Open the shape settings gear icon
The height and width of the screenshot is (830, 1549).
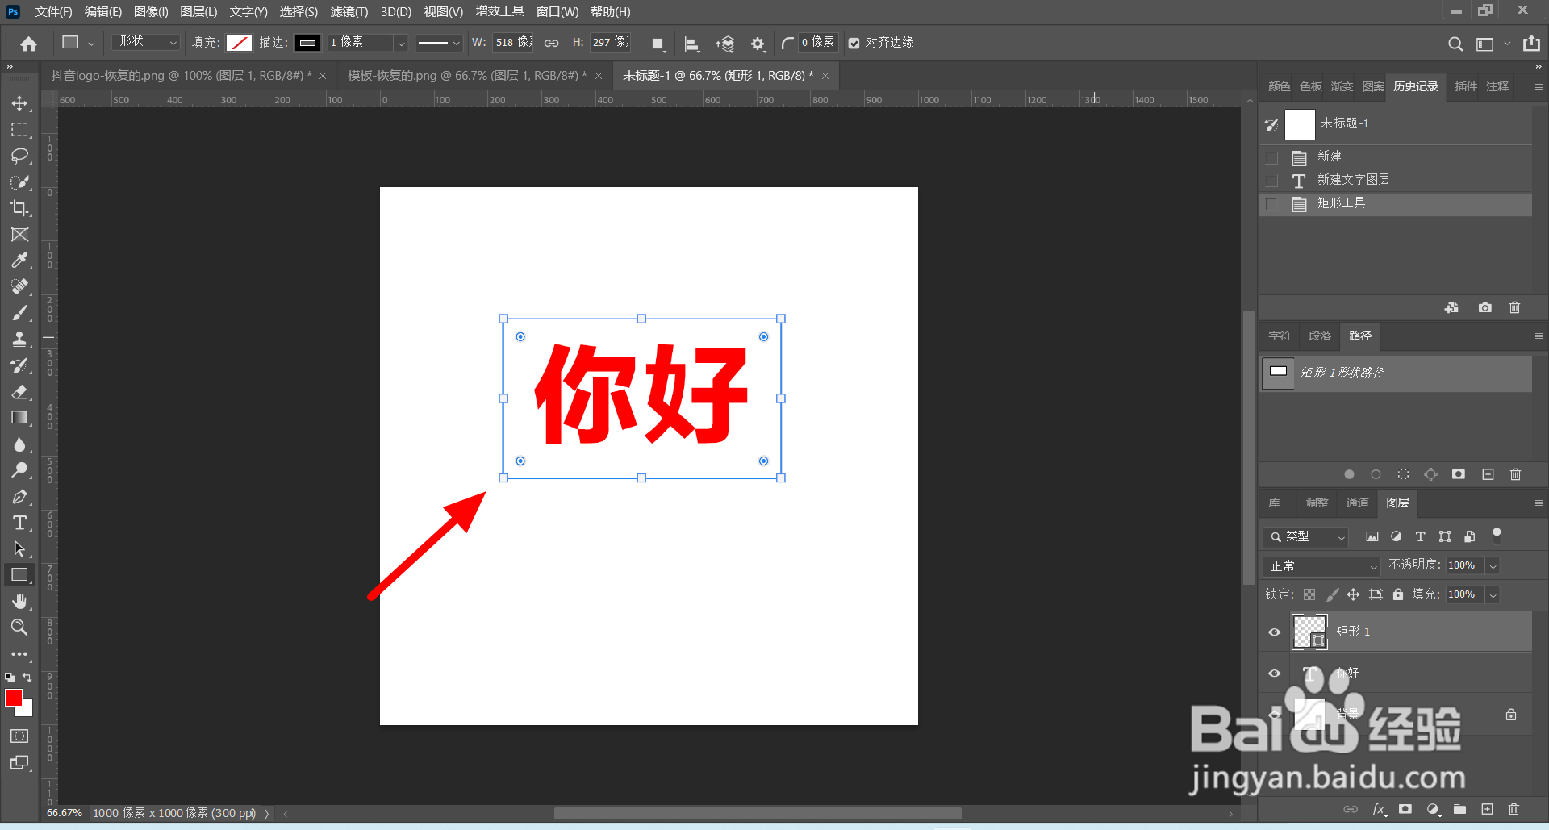click(758, 44)
